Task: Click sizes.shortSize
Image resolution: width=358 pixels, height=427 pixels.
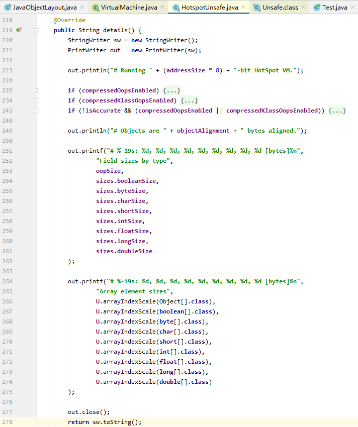Action: (x=122, y=211)
